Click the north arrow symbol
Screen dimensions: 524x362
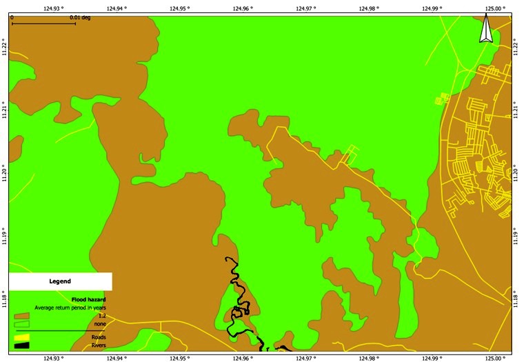(485, 30)
